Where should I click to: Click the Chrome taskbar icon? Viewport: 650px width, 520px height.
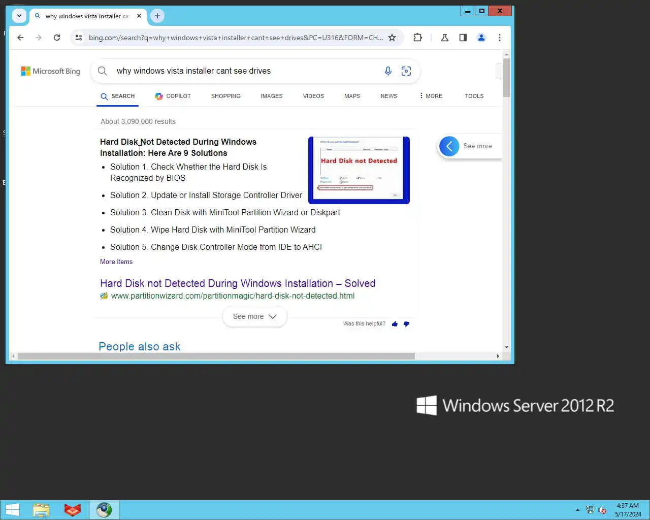point(104,510)
